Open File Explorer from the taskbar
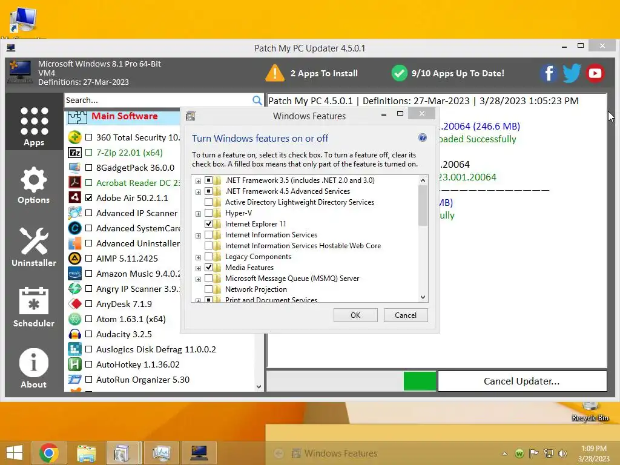The image size is (620, 465). pos(86,453)
